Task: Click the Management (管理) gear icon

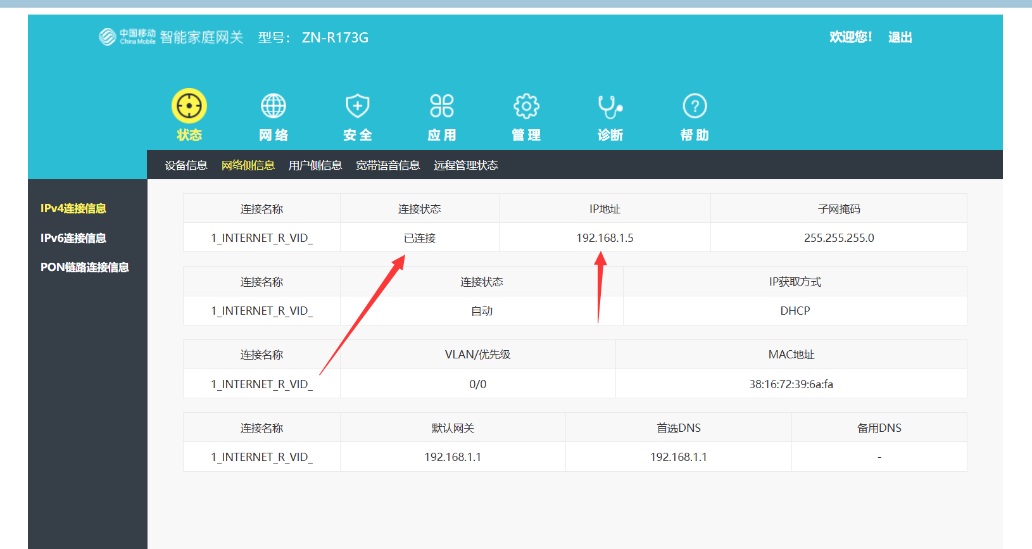Action: [526, 106]
